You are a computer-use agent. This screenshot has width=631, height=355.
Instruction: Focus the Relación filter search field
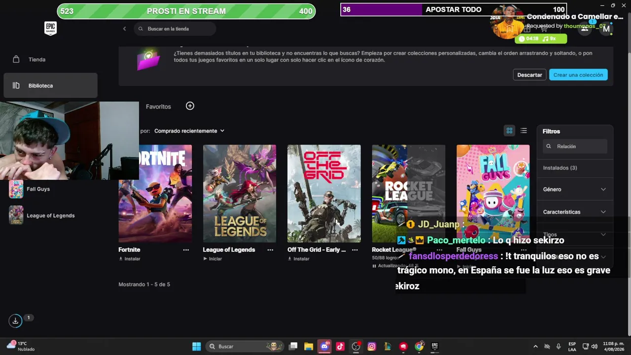pos(575,146)
